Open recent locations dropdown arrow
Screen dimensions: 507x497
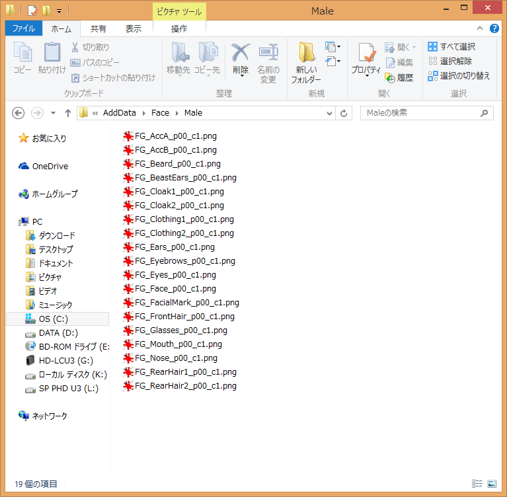coord(53,113)
